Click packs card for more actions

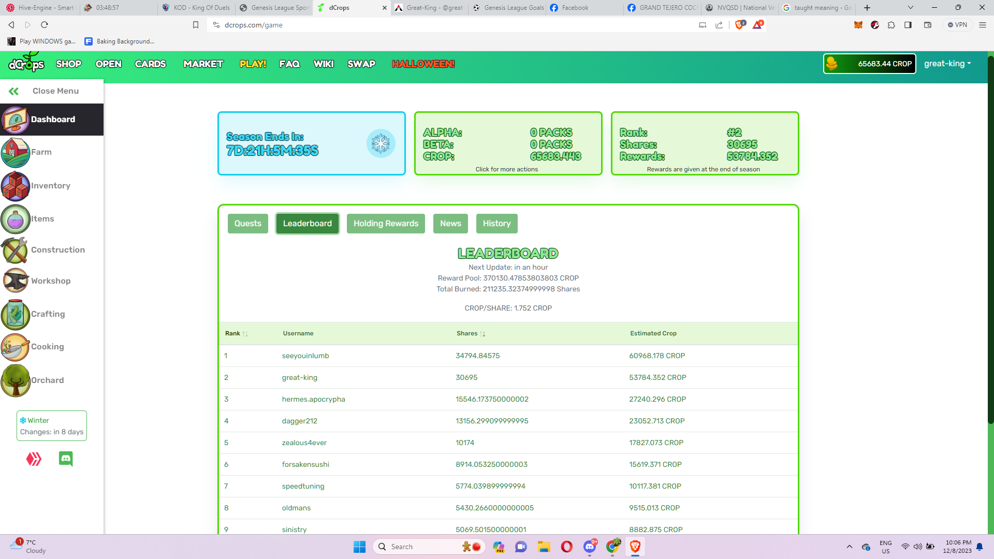coord(508,143)
